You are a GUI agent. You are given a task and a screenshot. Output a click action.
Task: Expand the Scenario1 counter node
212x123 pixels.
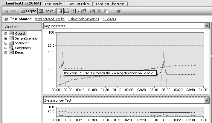click(x=6, y=43)
